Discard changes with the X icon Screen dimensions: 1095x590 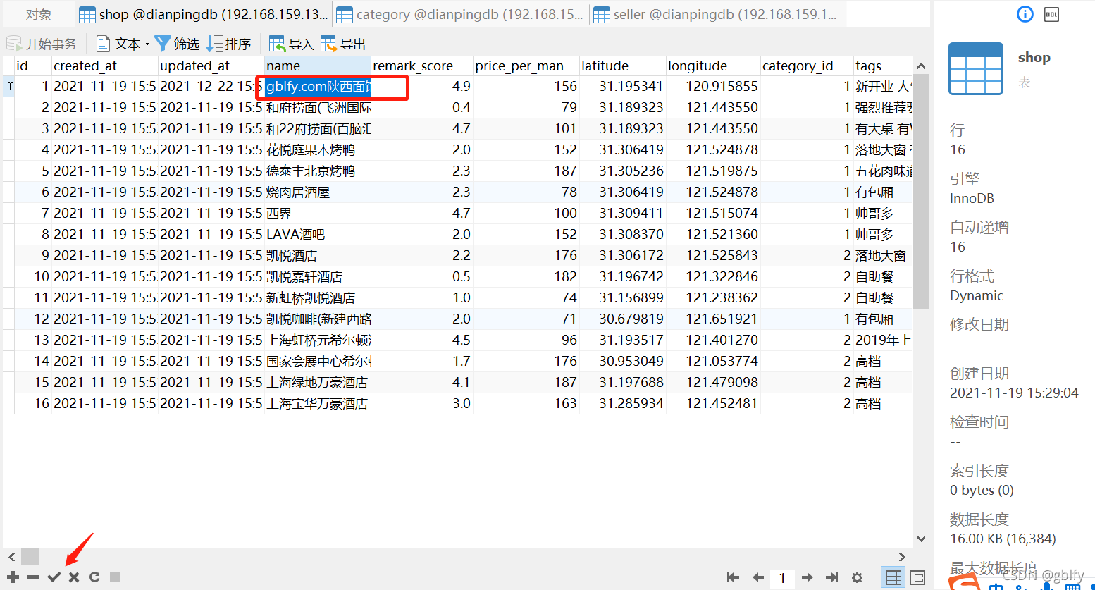click(74, 577)
